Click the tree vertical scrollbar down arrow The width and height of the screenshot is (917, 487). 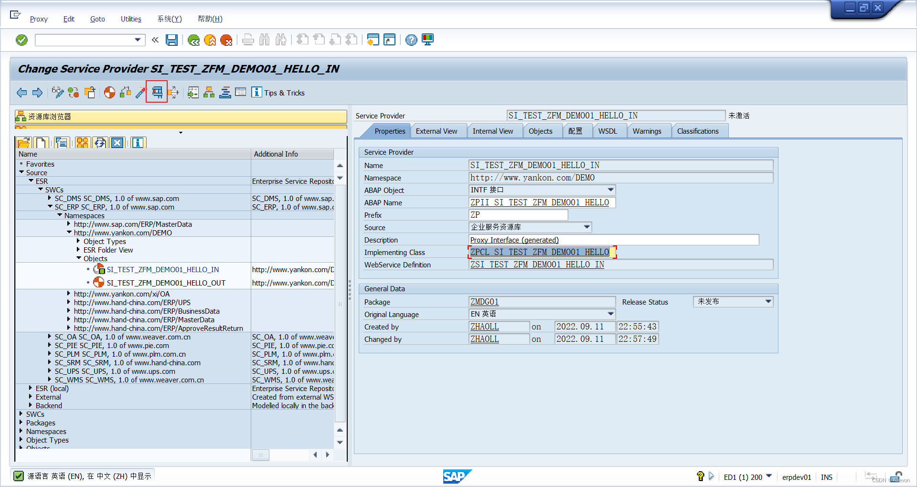click(340, 442)
